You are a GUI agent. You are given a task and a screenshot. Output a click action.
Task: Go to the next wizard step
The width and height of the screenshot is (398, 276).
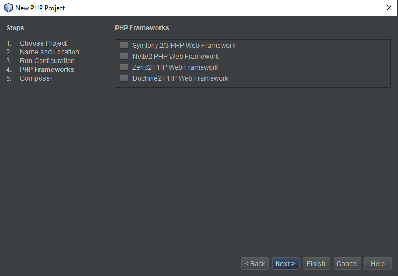[285, 264]
